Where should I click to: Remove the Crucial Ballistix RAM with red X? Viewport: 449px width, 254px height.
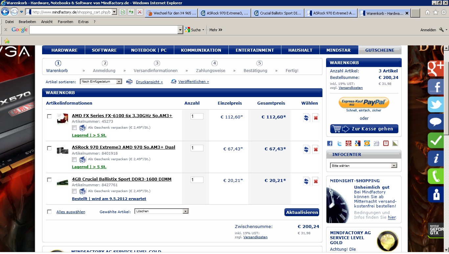pos(316,181)
